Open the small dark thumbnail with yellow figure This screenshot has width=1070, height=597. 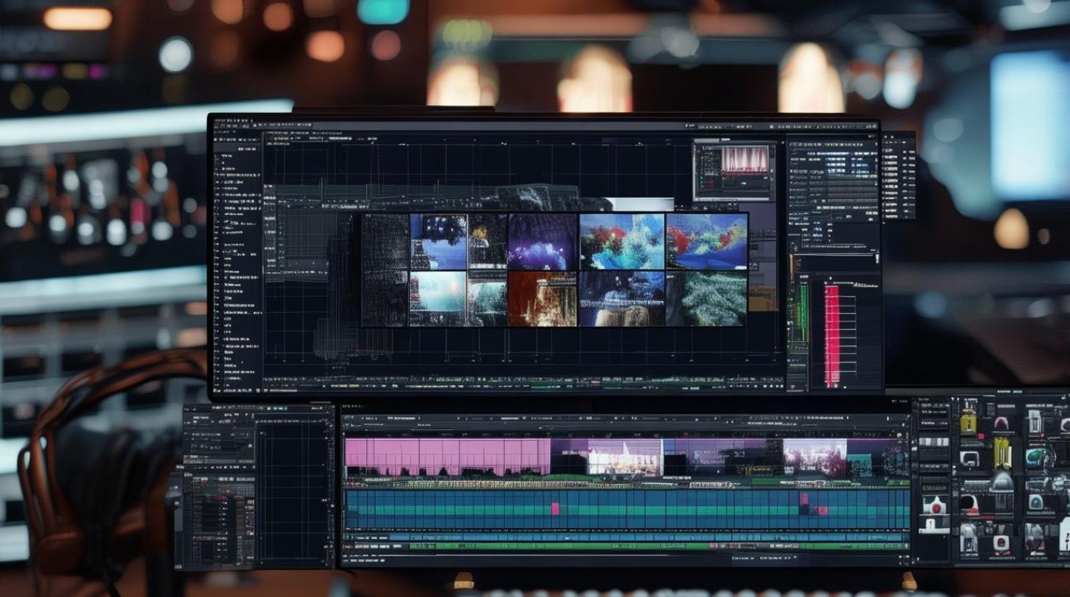tap(487, 241)
